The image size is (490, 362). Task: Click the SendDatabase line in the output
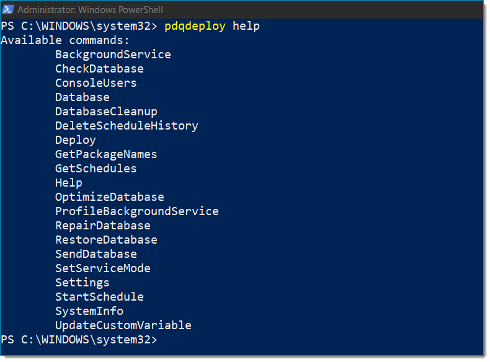pos(96,254)
